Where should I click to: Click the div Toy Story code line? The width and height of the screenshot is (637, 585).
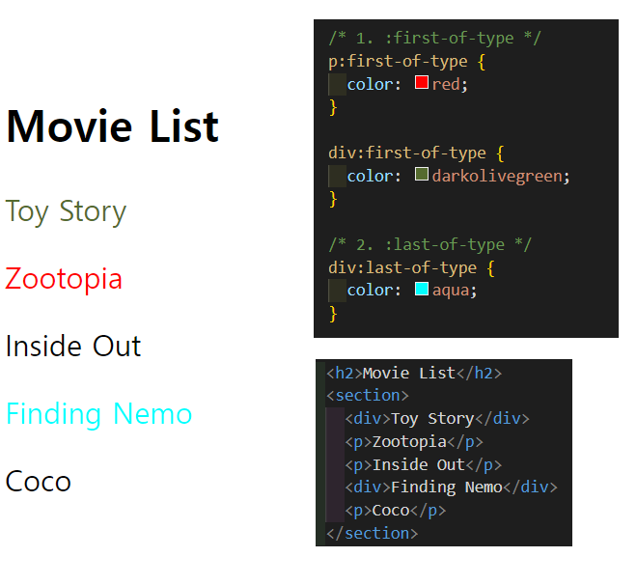[437, 418]
